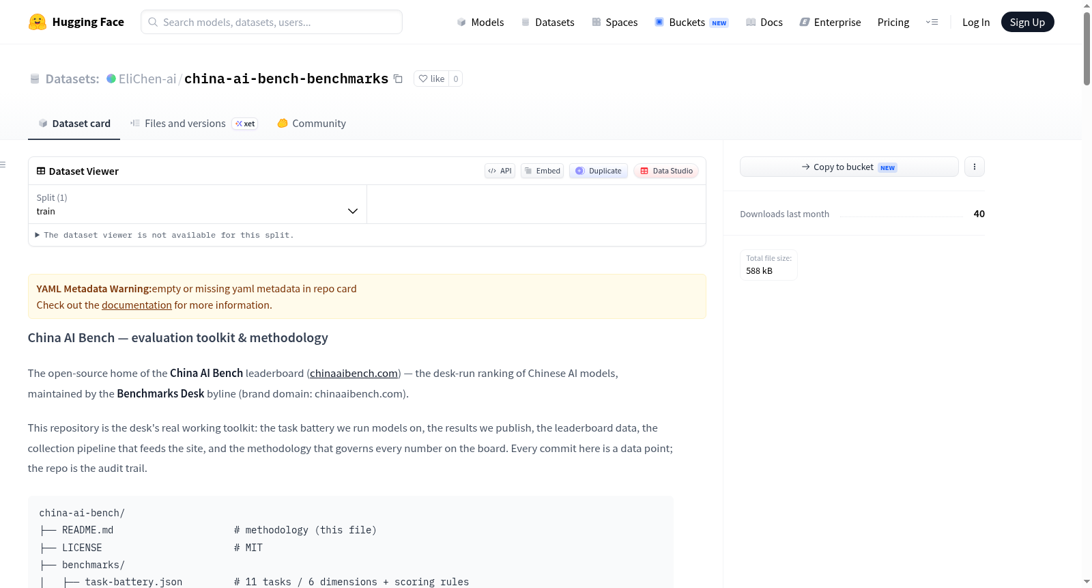The height and width of the screenshot is (588, 1092).
Task: Open the navigation overflow menu icon
Action: coord(932,22)
